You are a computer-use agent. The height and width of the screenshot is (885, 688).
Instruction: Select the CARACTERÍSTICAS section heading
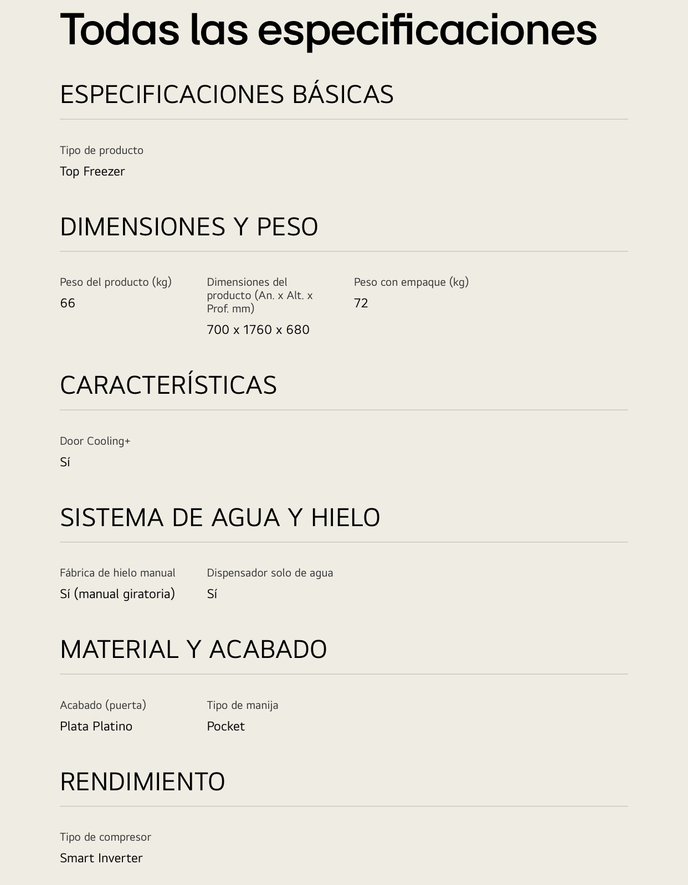coord(168,385)
